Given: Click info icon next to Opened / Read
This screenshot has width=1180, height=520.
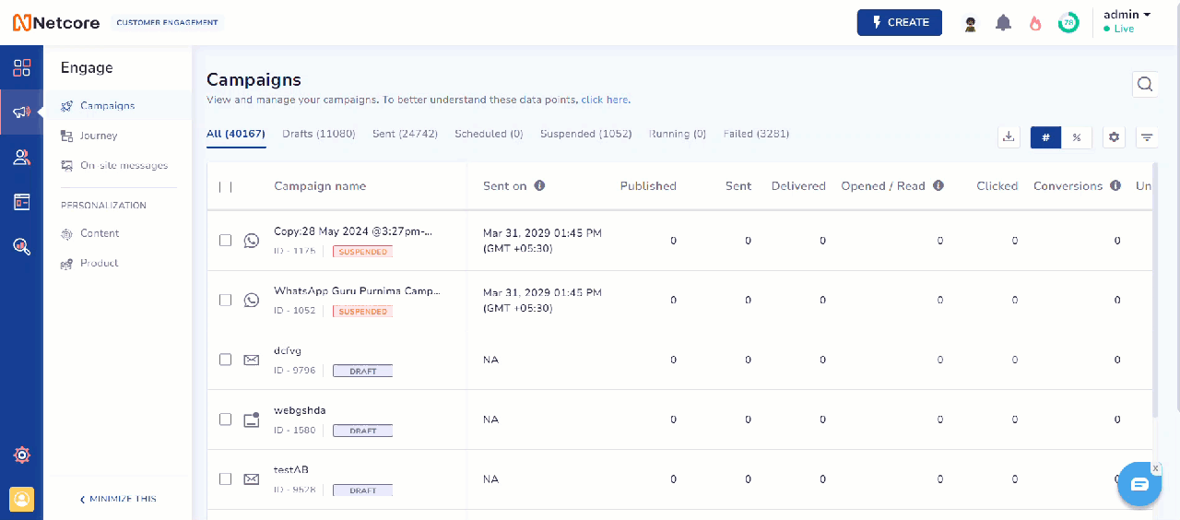Looking at the screenshot, I should point(938,185).
